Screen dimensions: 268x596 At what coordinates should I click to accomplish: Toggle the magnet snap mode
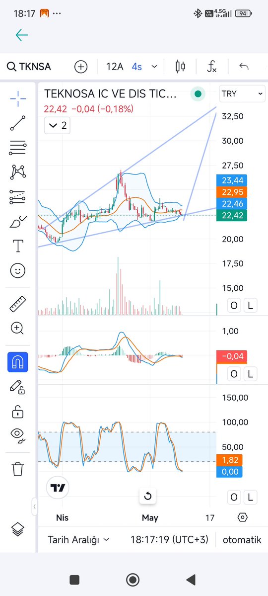coord(18,362)
